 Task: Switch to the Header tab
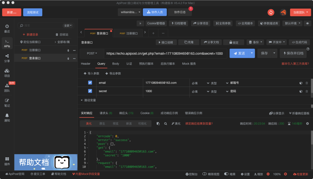(85, 64)
